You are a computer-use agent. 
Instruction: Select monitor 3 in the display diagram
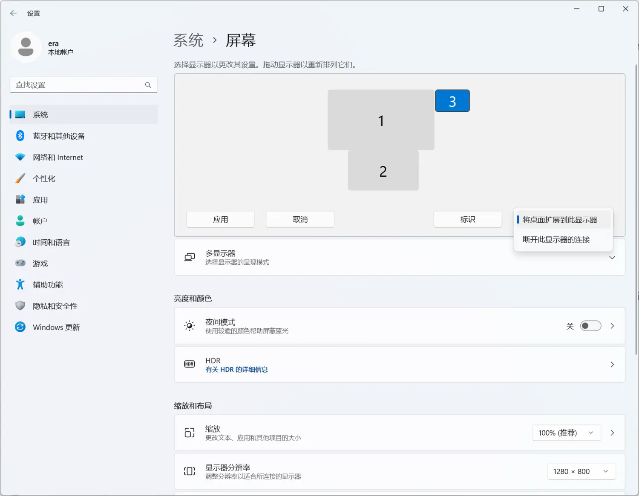point(452,100)
